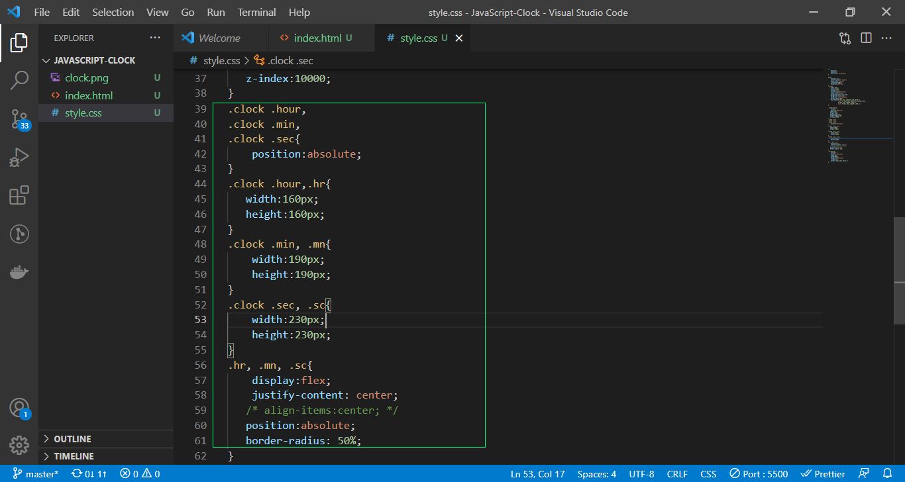Viewport: 905px width, 482px height.
Task: Open errors and warnings problems indicator
Action: point(140,474)
